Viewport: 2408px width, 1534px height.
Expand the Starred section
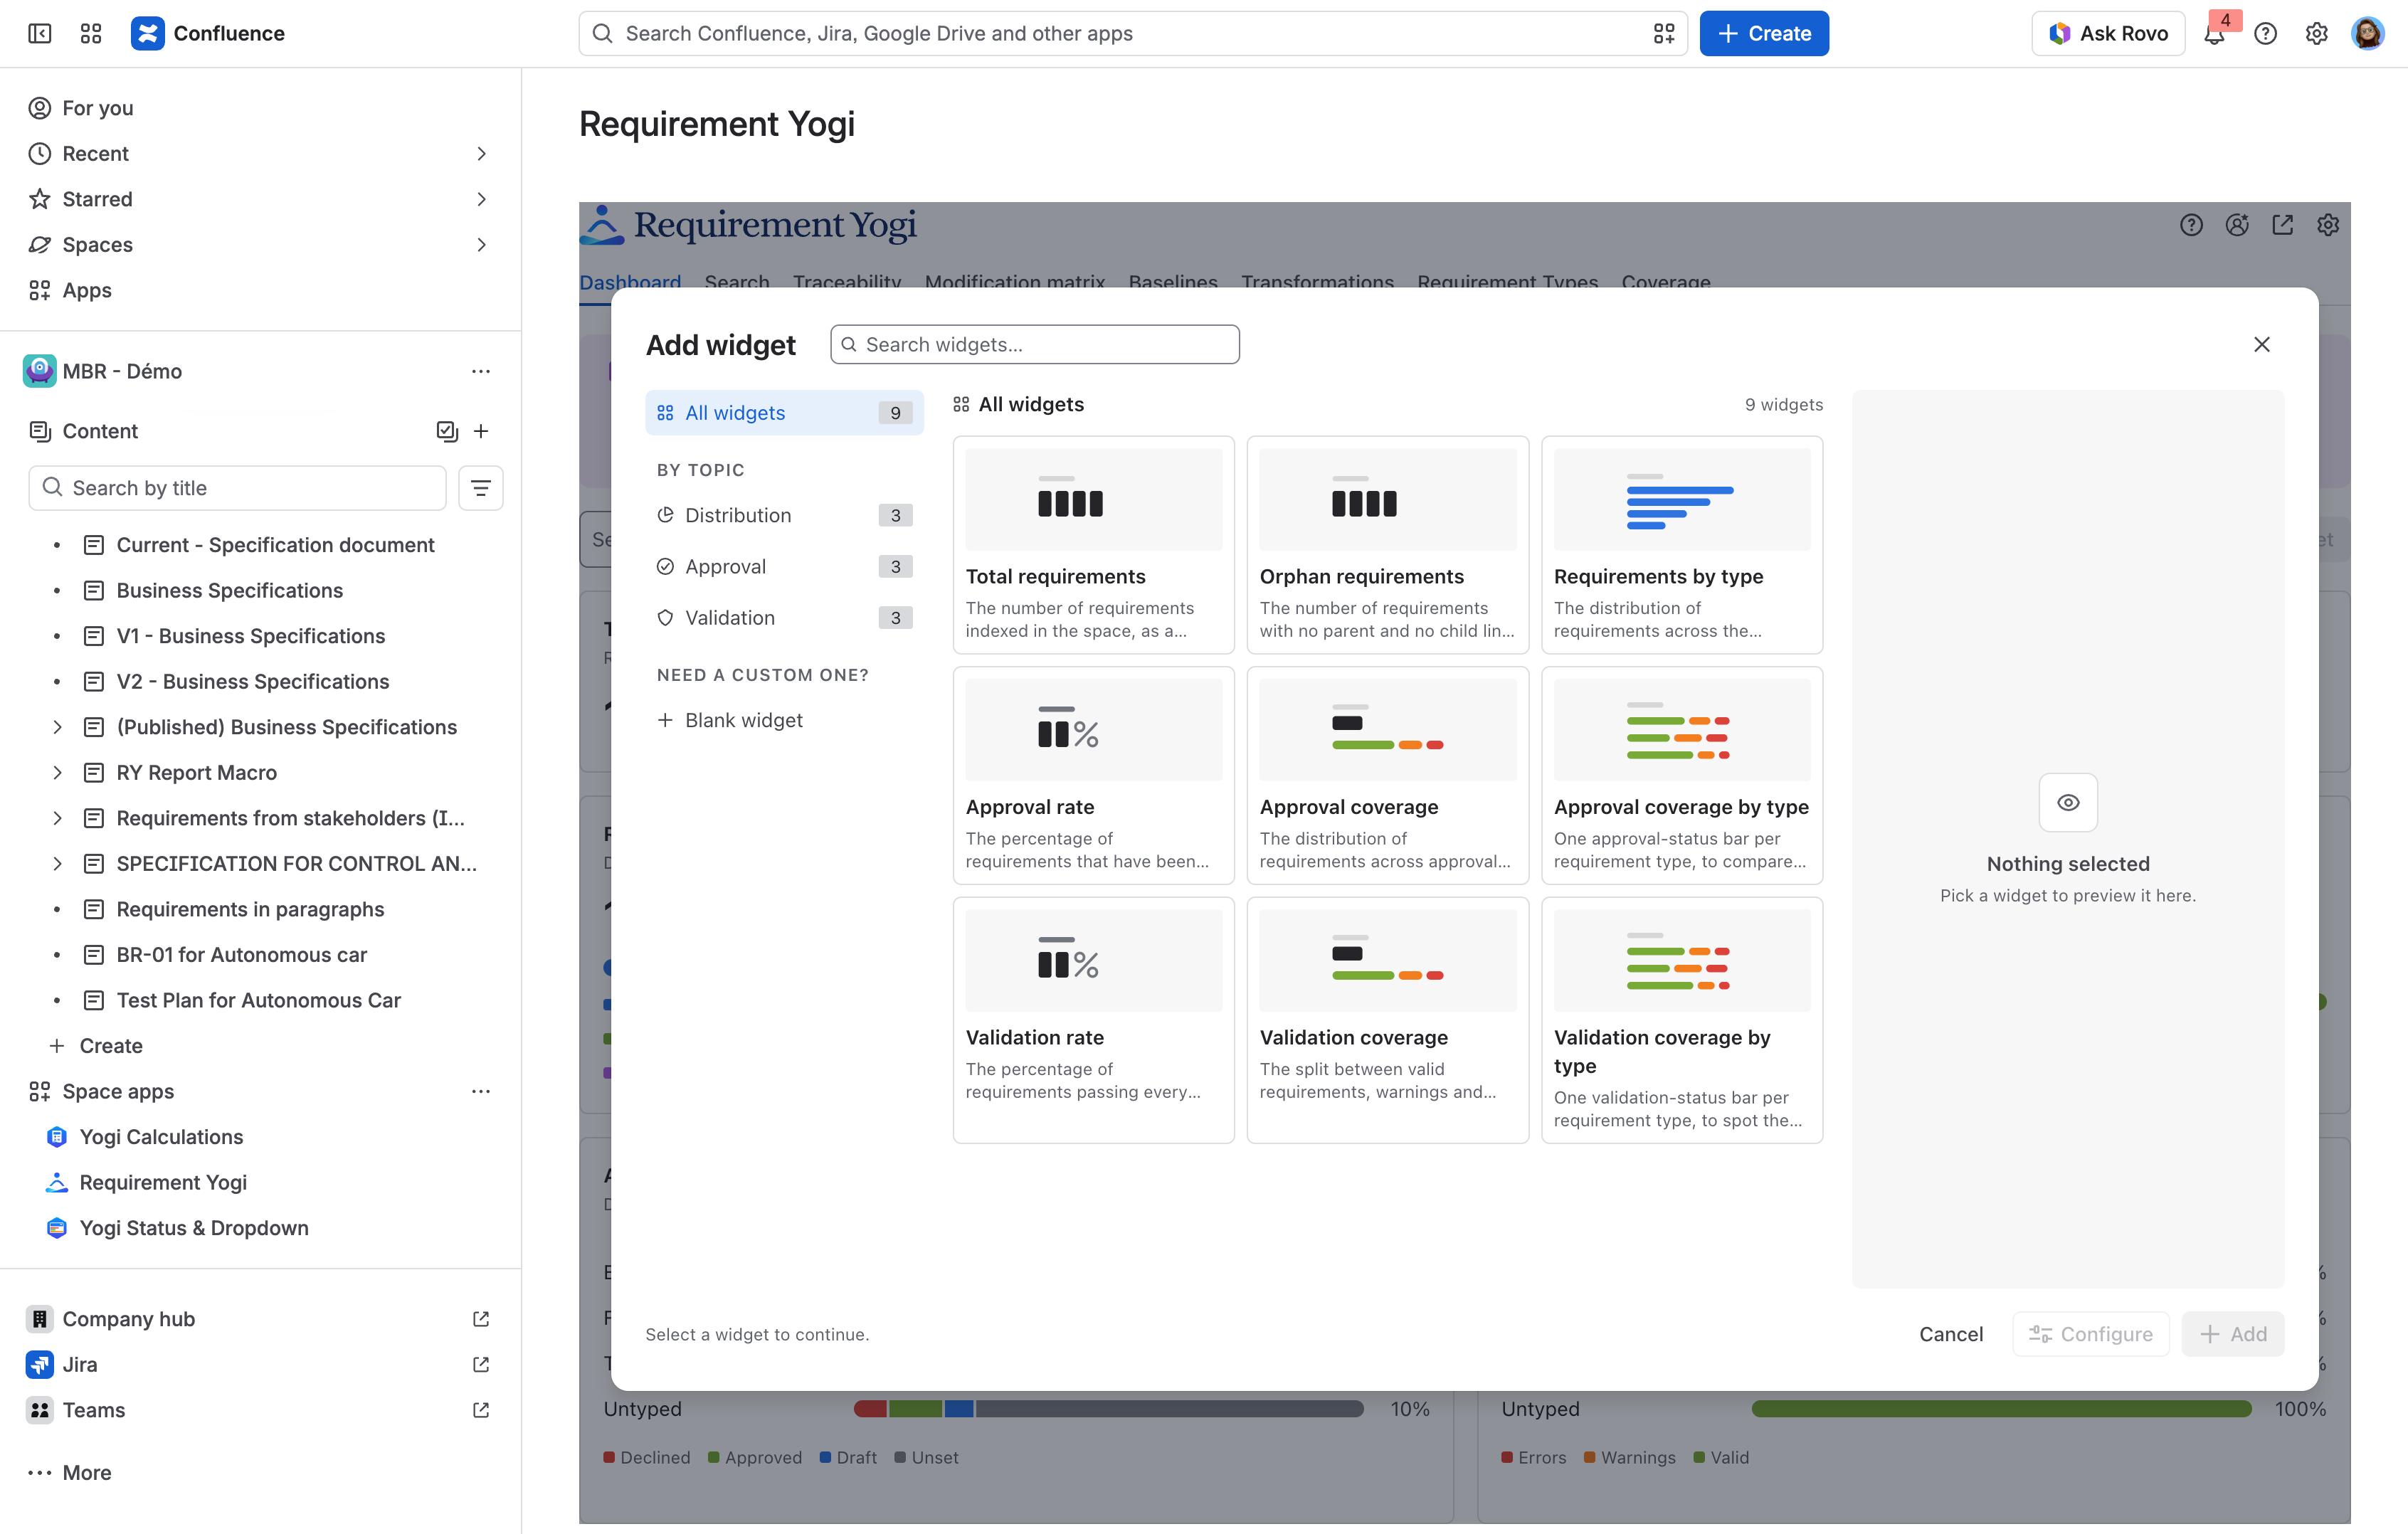(481, 199)
